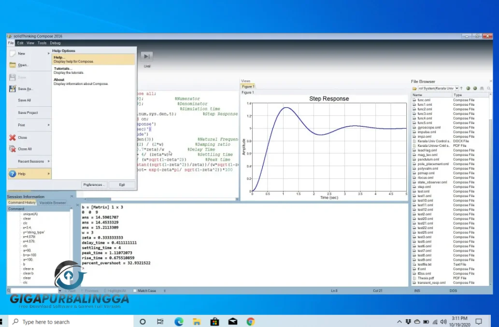
Task: Expand the Help submenu arrow
Action: [49, 174]
